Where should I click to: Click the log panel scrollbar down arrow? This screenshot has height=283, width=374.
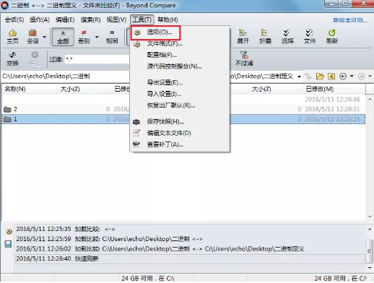[x=370, y=268]
